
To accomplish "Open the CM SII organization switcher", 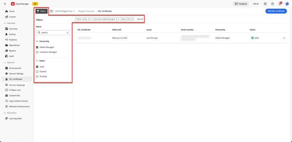I will click(256, 4).
